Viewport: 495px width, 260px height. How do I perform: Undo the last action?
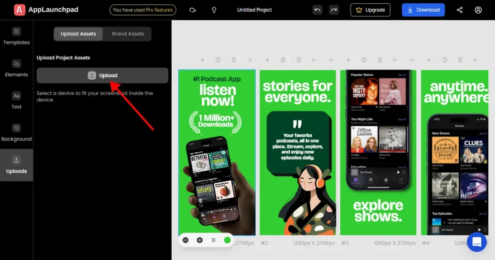[317, 10]
